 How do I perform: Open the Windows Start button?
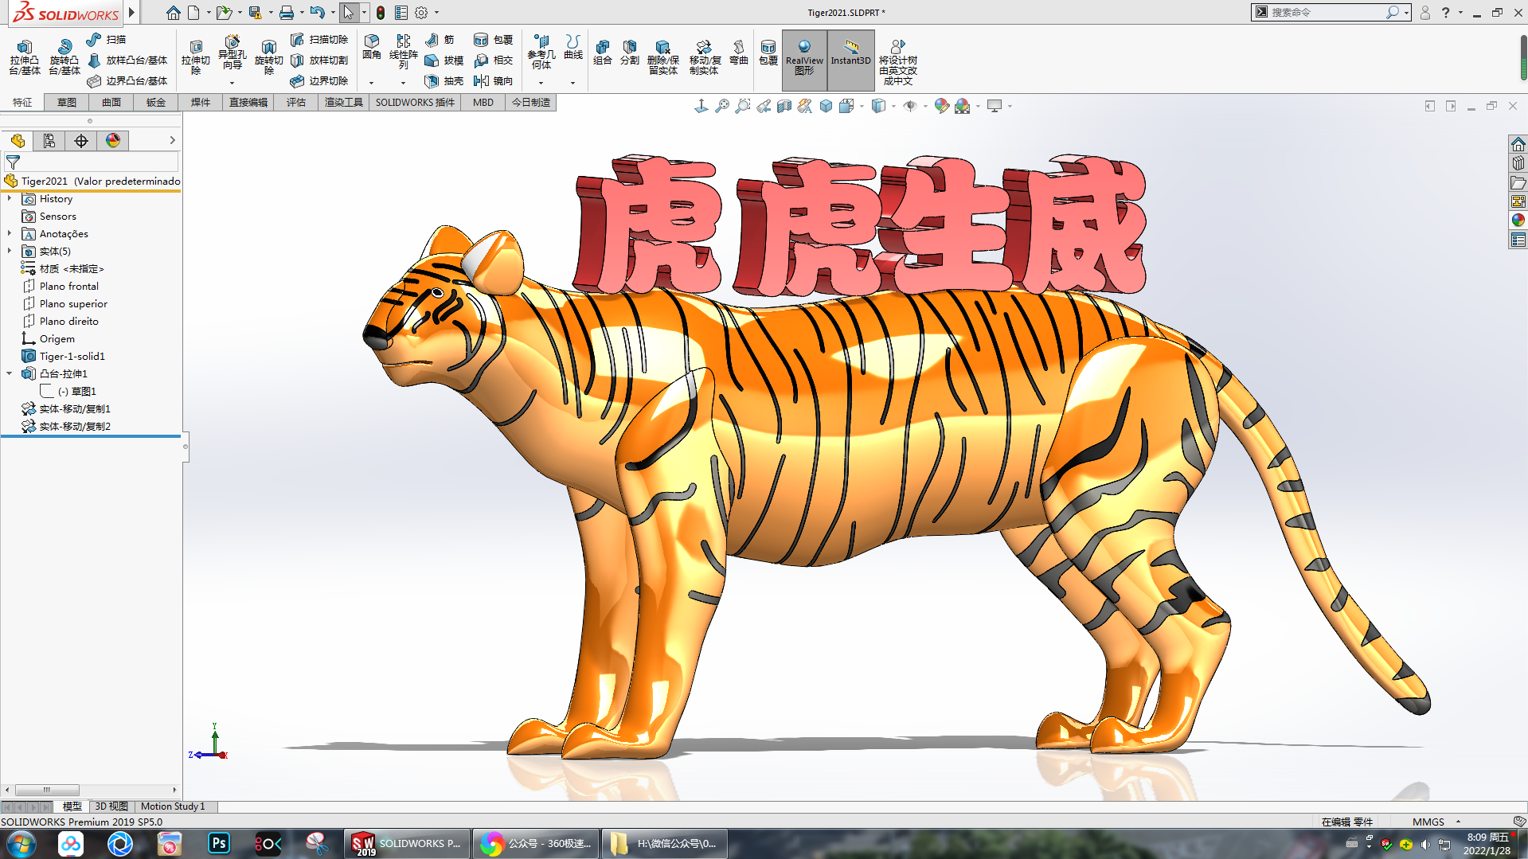(21, 843)
